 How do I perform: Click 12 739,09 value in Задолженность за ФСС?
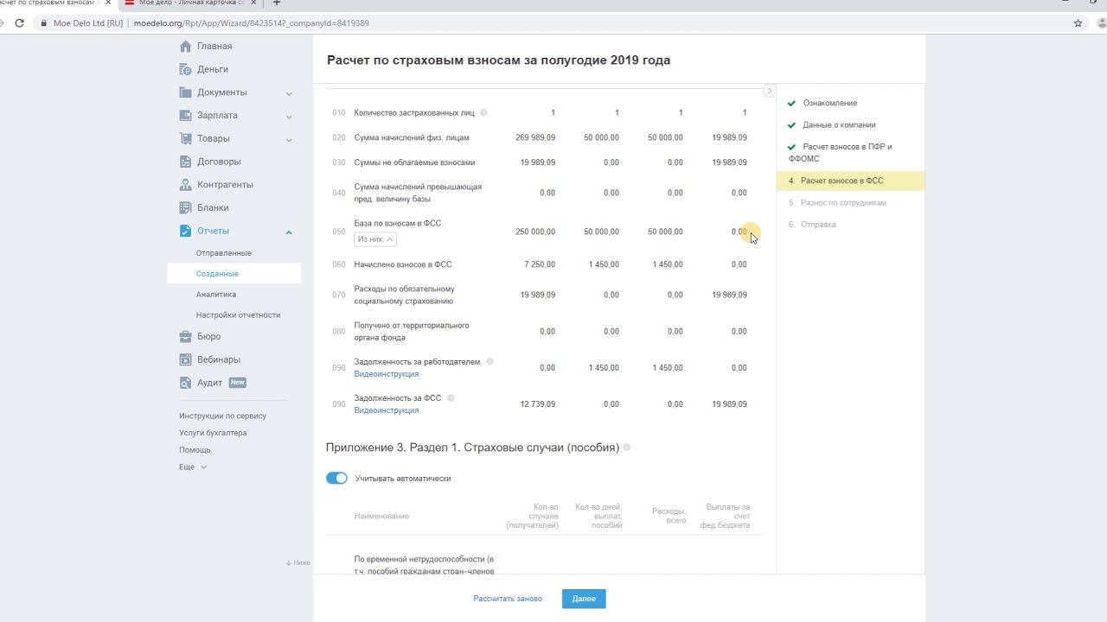538,404
